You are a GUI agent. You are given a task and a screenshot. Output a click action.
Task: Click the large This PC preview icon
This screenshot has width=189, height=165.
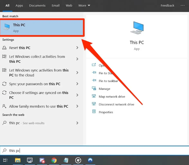point(137,28)
